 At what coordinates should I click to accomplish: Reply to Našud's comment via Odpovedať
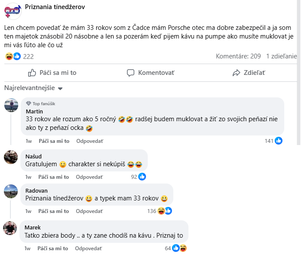89,177
